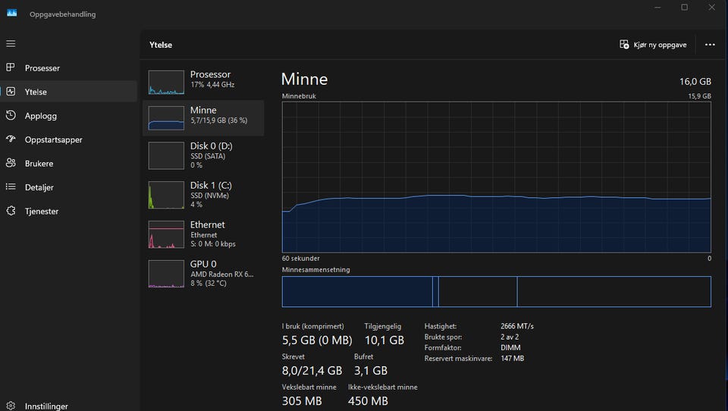Show Disk 1 (C:) NVMe stats
The width and height of the screenshot is (728, 411).
[x=203, y=194]
